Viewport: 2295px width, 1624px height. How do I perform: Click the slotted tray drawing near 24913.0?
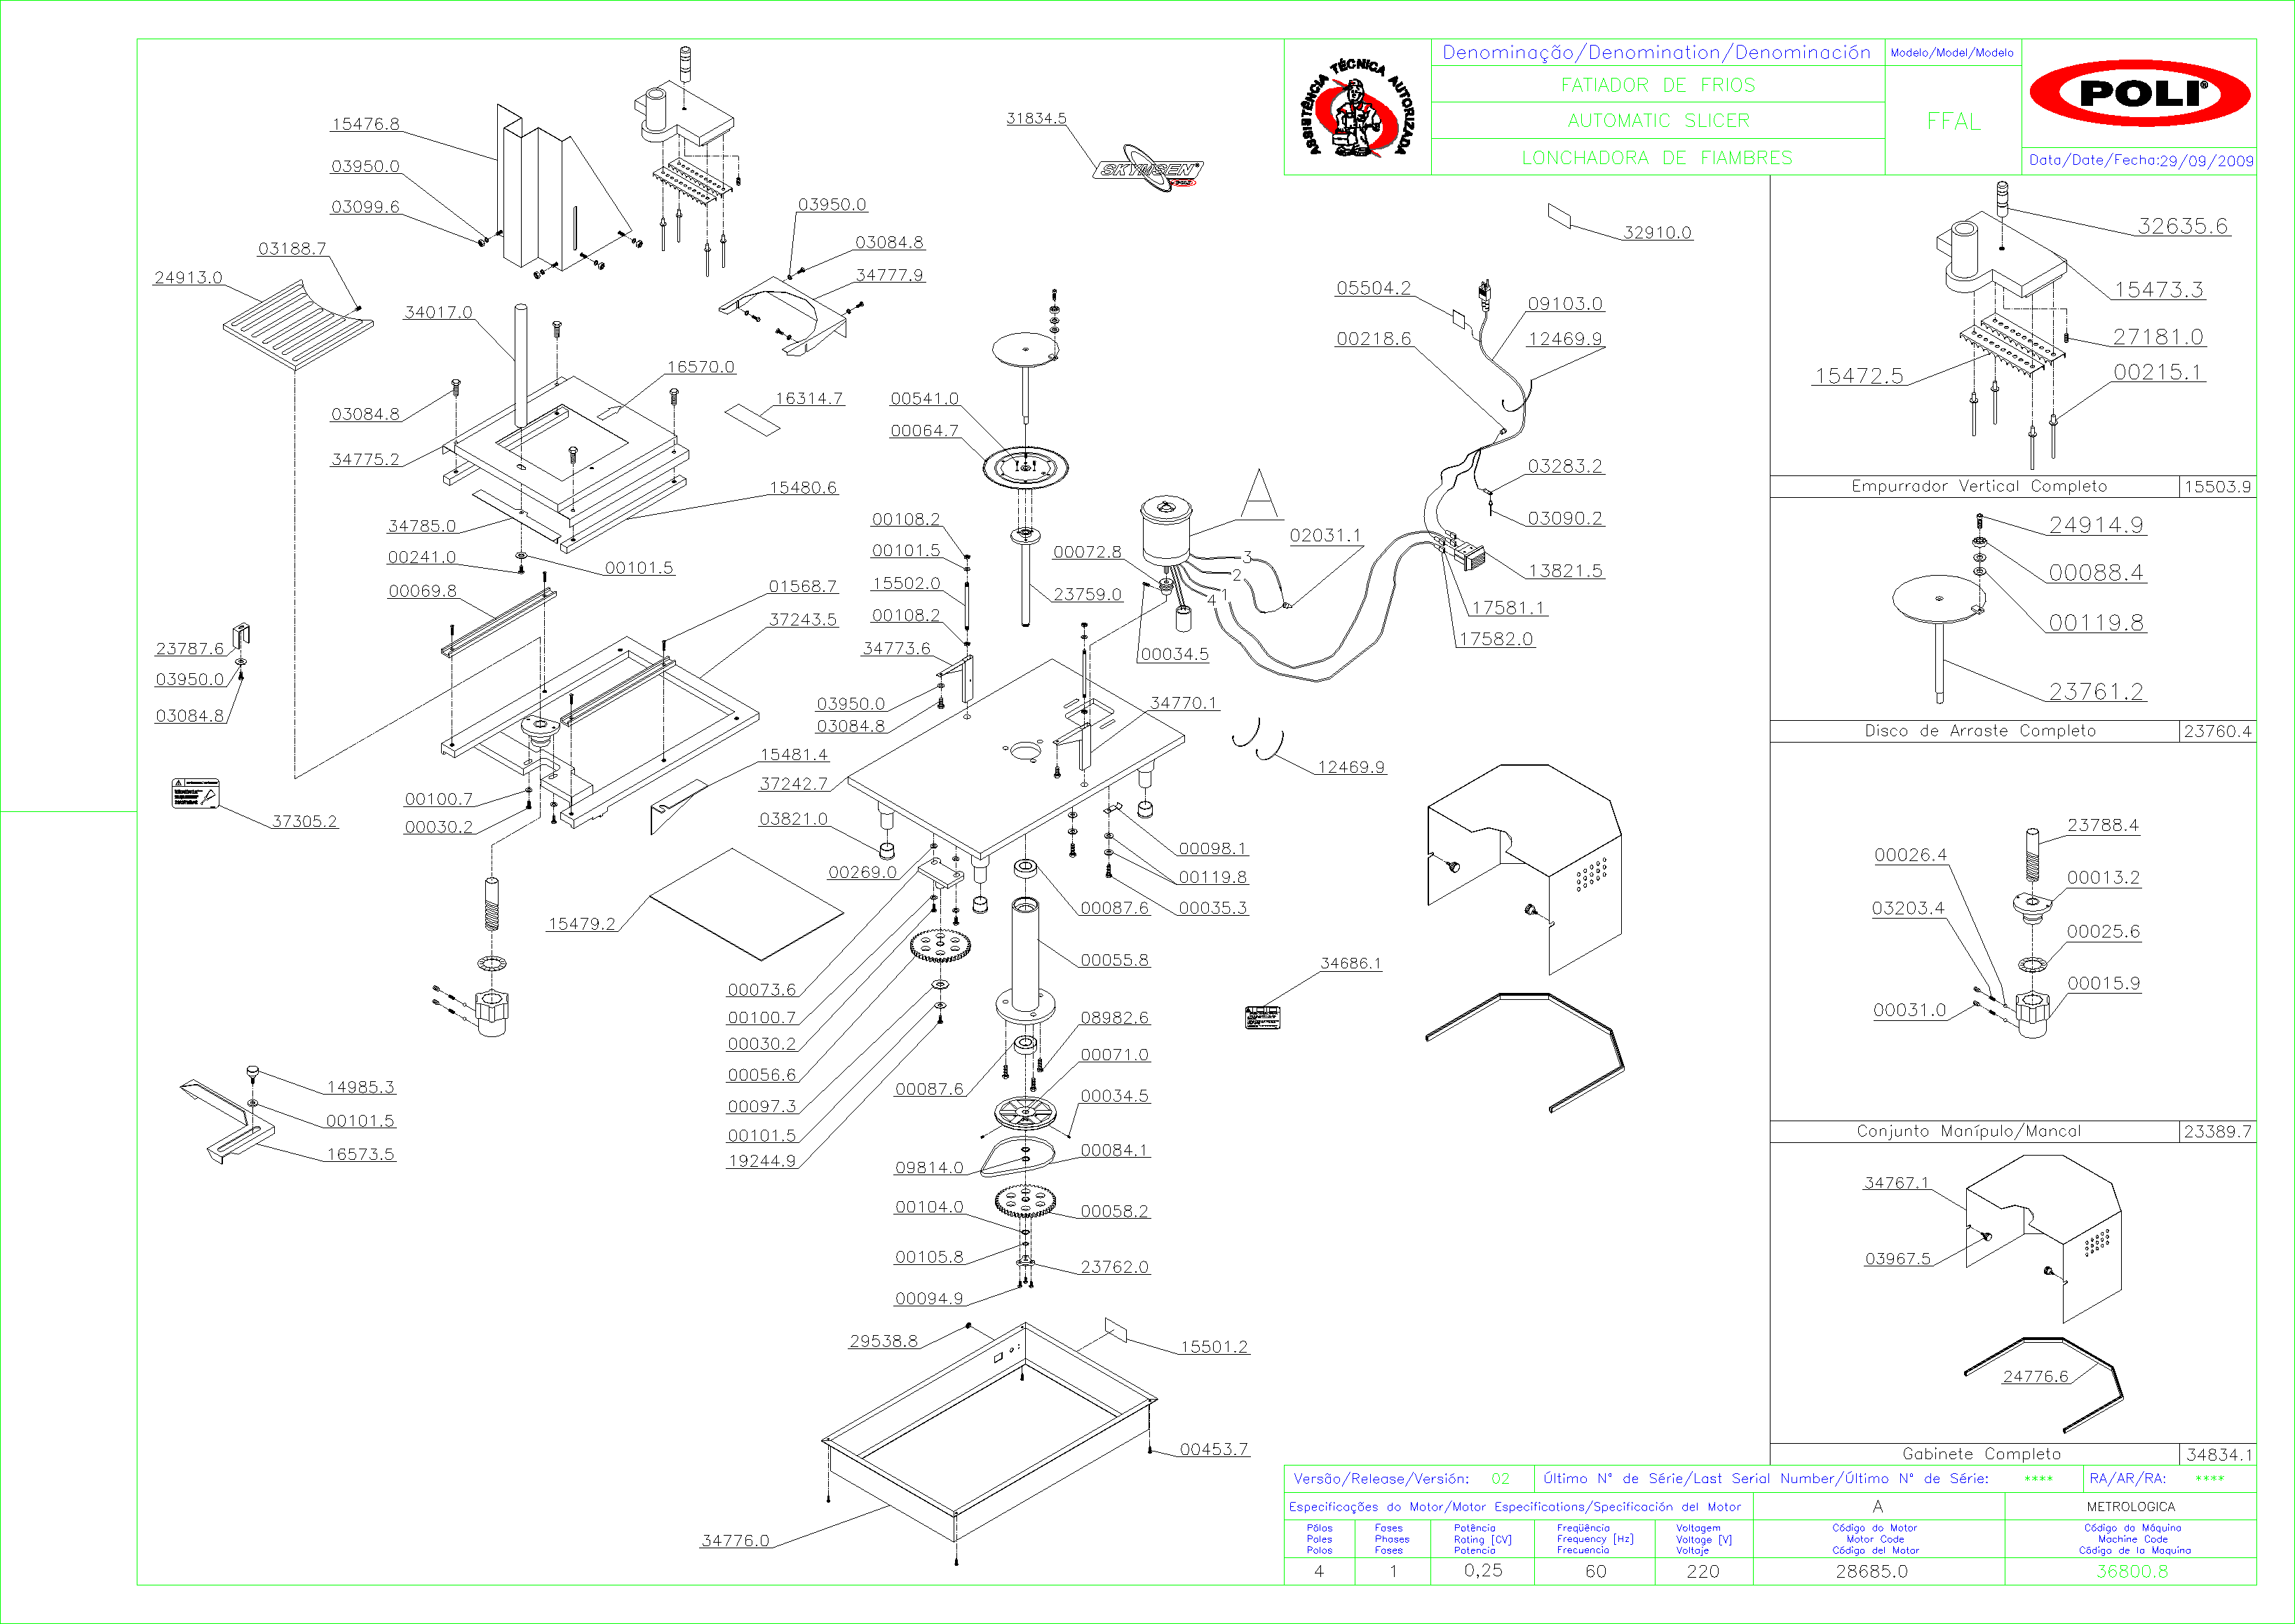298,326
